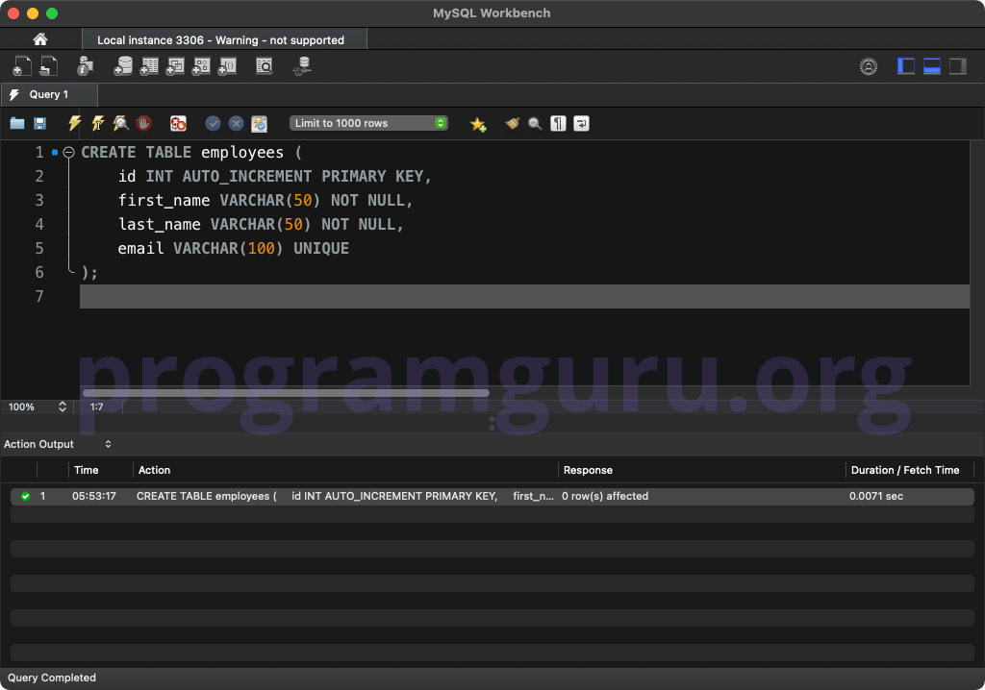Rollback the transaction X icon
The image size is (985, 690).
[x=237, y=123]
